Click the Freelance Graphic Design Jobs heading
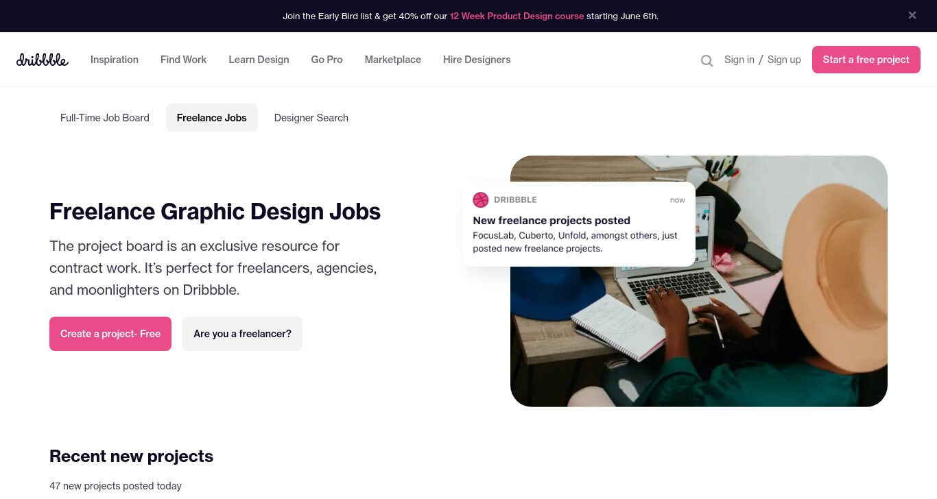Screen dimensions: 937x499 coord(215,211)
